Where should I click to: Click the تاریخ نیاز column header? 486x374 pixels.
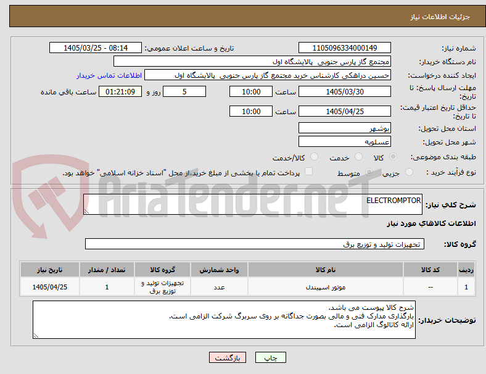[x=50, y=270]
